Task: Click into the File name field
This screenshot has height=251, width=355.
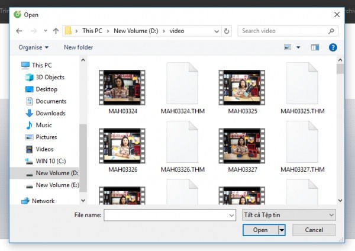Action: pos(170,215)
